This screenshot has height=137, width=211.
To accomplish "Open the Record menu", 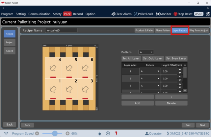I will pos(78,14).
